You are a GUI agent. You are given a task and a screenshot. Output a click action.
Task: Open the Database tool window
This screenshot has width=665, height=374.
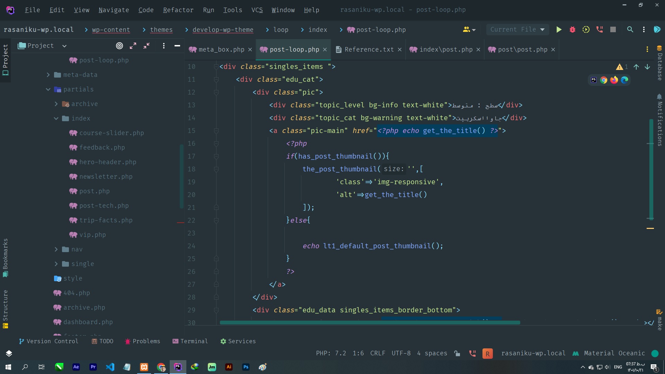click(659, 63)
